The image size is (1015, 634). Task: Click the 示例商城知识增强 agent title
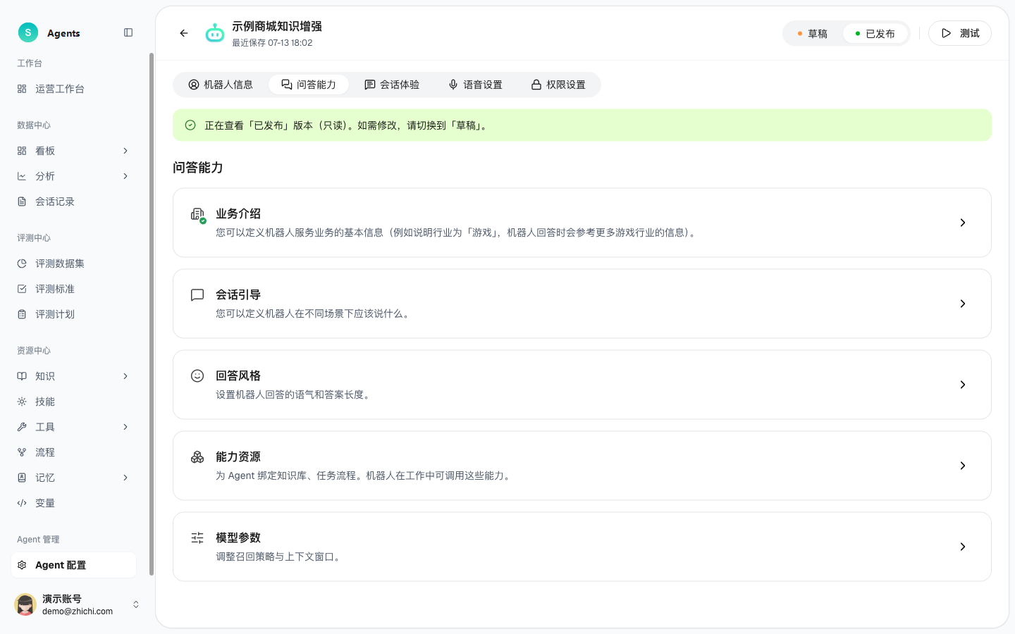[x=277, y=27]
